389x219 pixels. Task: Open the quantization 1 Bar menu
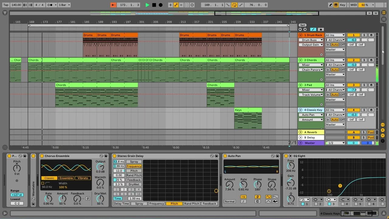click(x=64, y=5)
